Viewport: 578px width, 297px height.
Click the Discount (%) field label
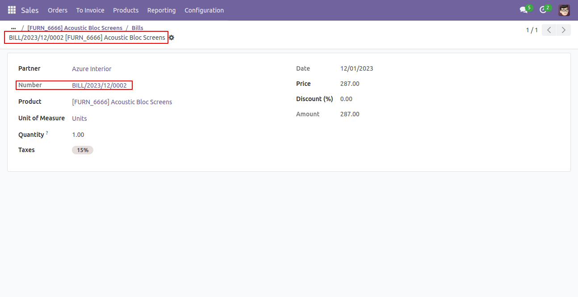(314, 99)
